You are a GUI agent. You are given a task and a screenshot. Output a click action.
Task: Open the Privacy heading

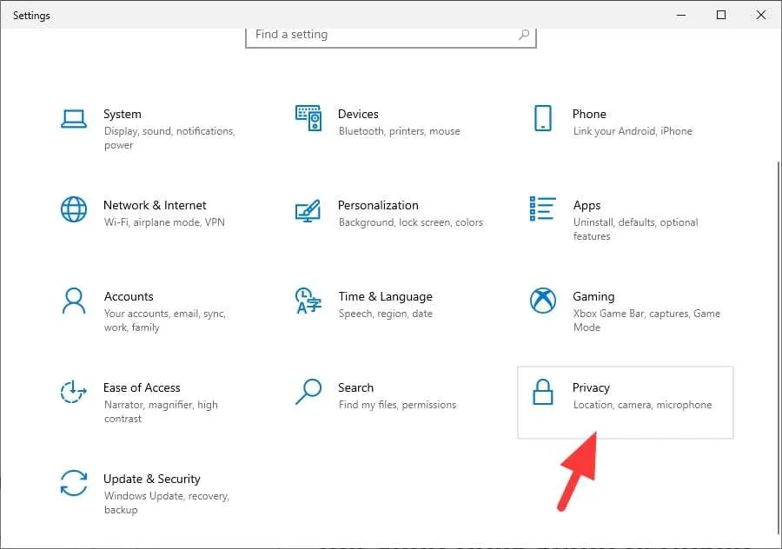click(591, 388)
